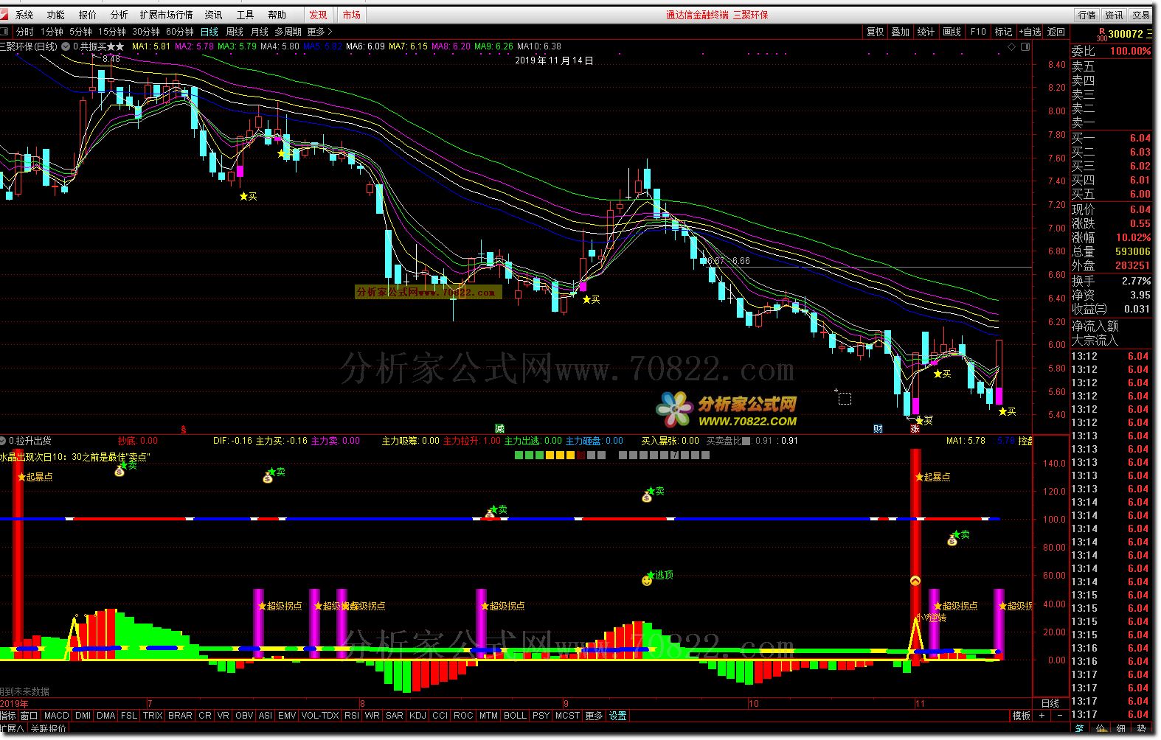Open the 帮助 menu
This screenshot has width=1161, height=740.
tap(277, 15)
